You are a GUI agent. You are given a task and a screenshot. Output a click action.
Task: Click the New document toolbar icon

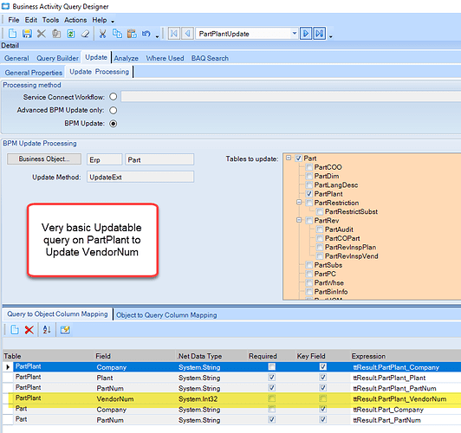point(12,34)
